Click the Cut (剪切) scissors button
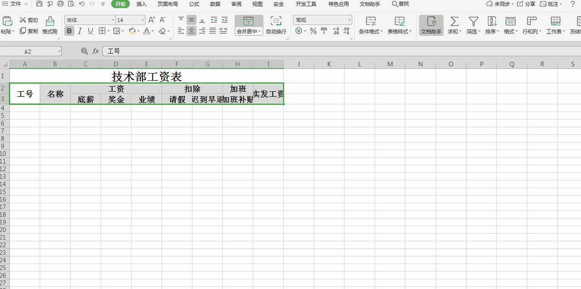Image resolution: width=581 pixels, height=289 pixels. [x=29, y=20]
